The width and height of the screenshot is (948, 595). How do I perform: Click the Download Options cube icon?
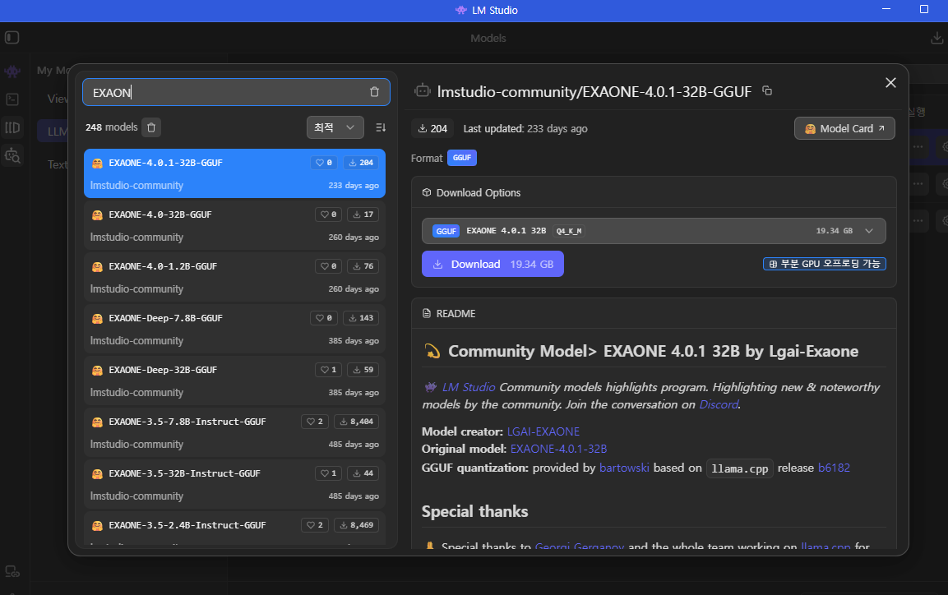(427, 192)
